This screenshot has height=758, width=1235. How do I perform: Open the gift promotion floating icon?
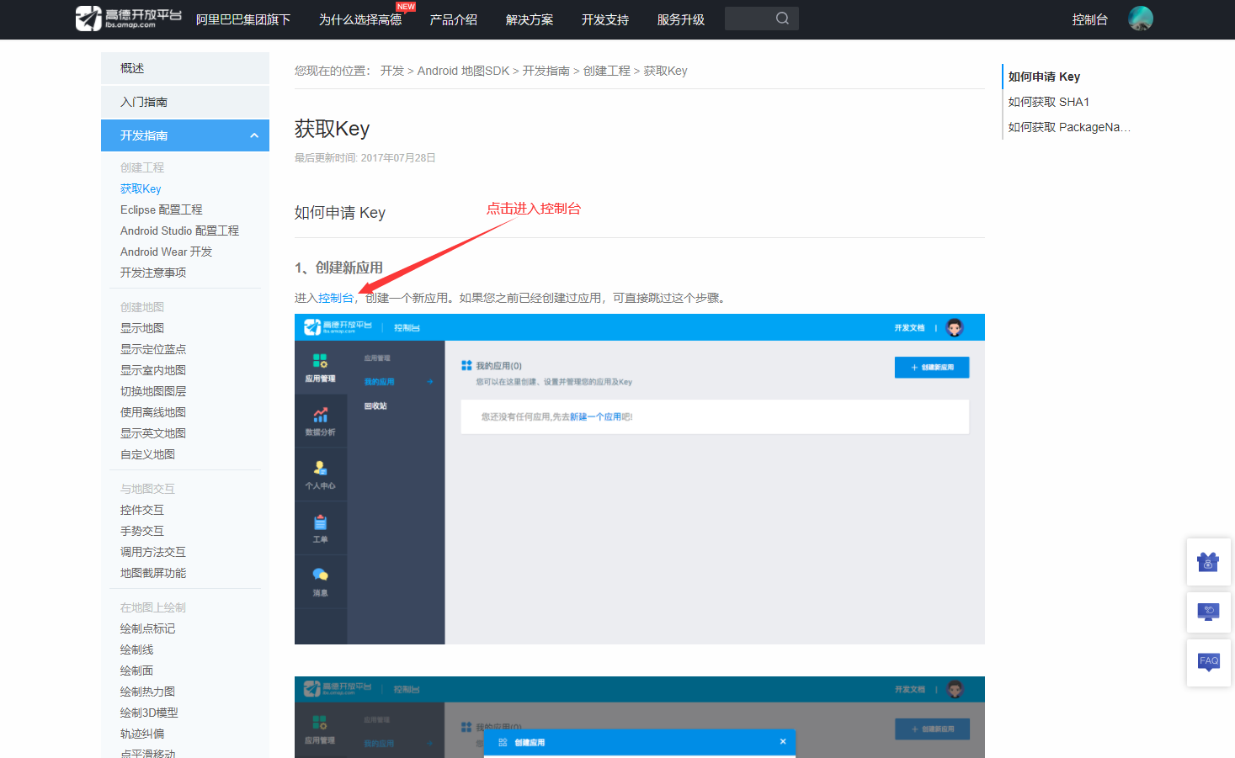tap(1208, 562)
